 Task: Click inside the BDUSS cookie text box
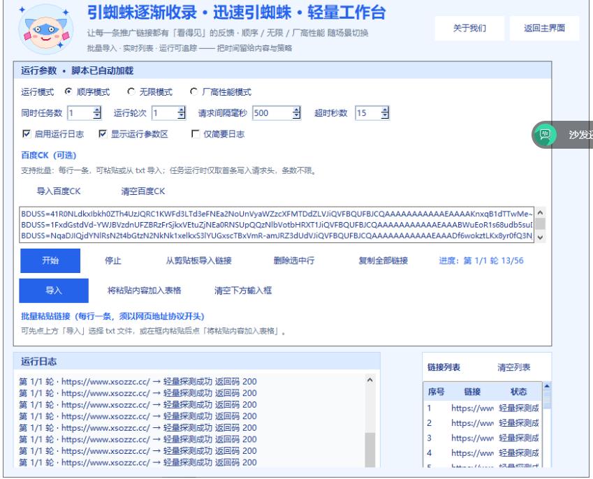coord(272,223)
